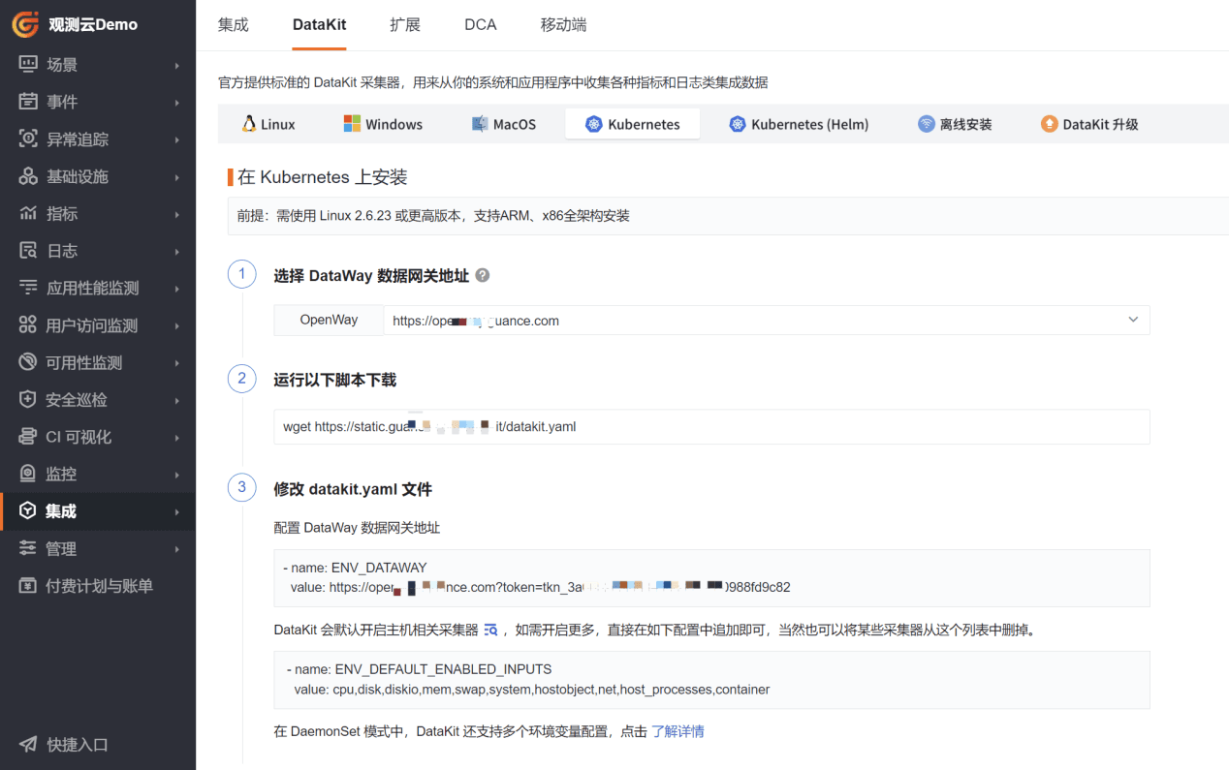Click the 观测云Demo logo icon
The image size is (1229, 770).
pyautogui.click(x=25, y=24)
